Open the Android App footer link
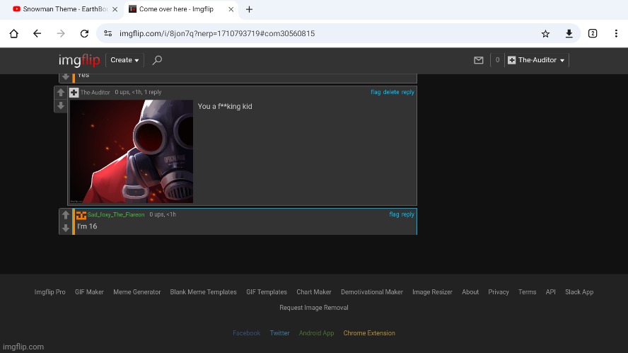The width and height of the screenshot is (628, 353). [316, 333]
